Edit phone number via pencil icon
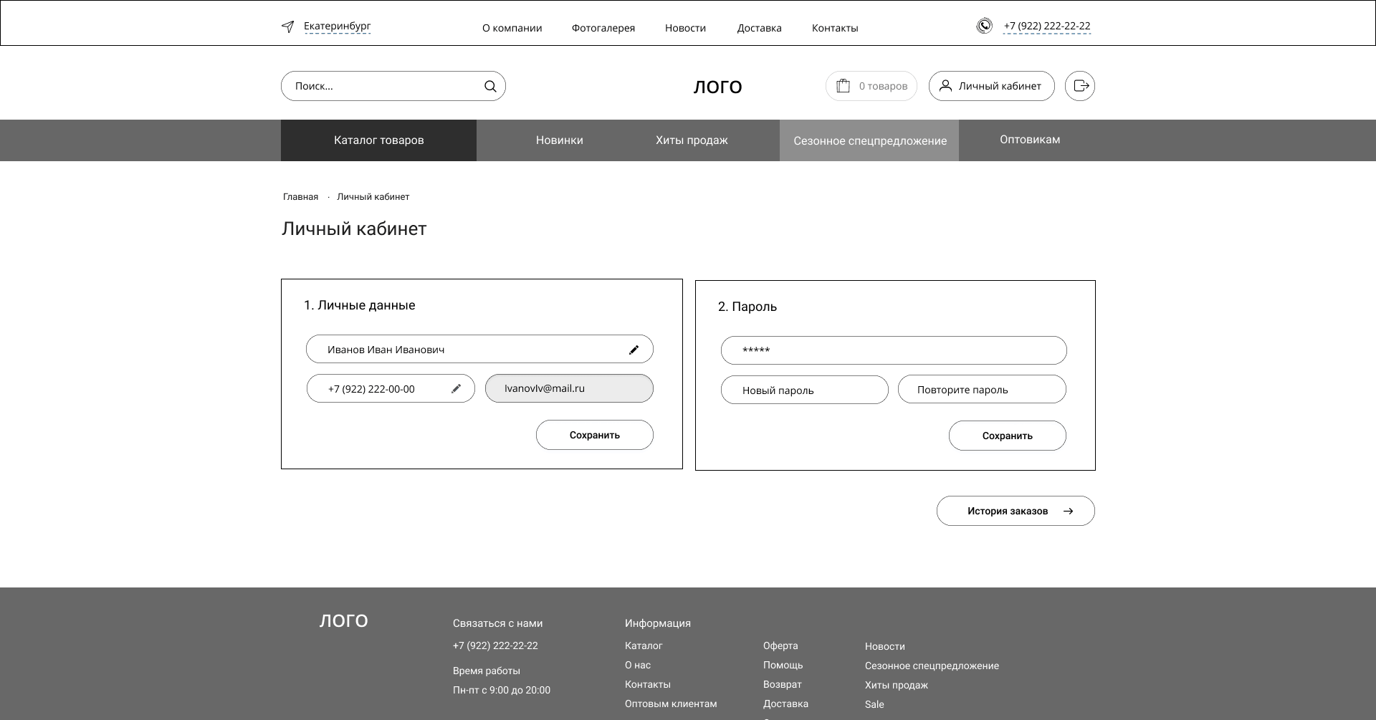1376x720 pixels. pos(456,389)
